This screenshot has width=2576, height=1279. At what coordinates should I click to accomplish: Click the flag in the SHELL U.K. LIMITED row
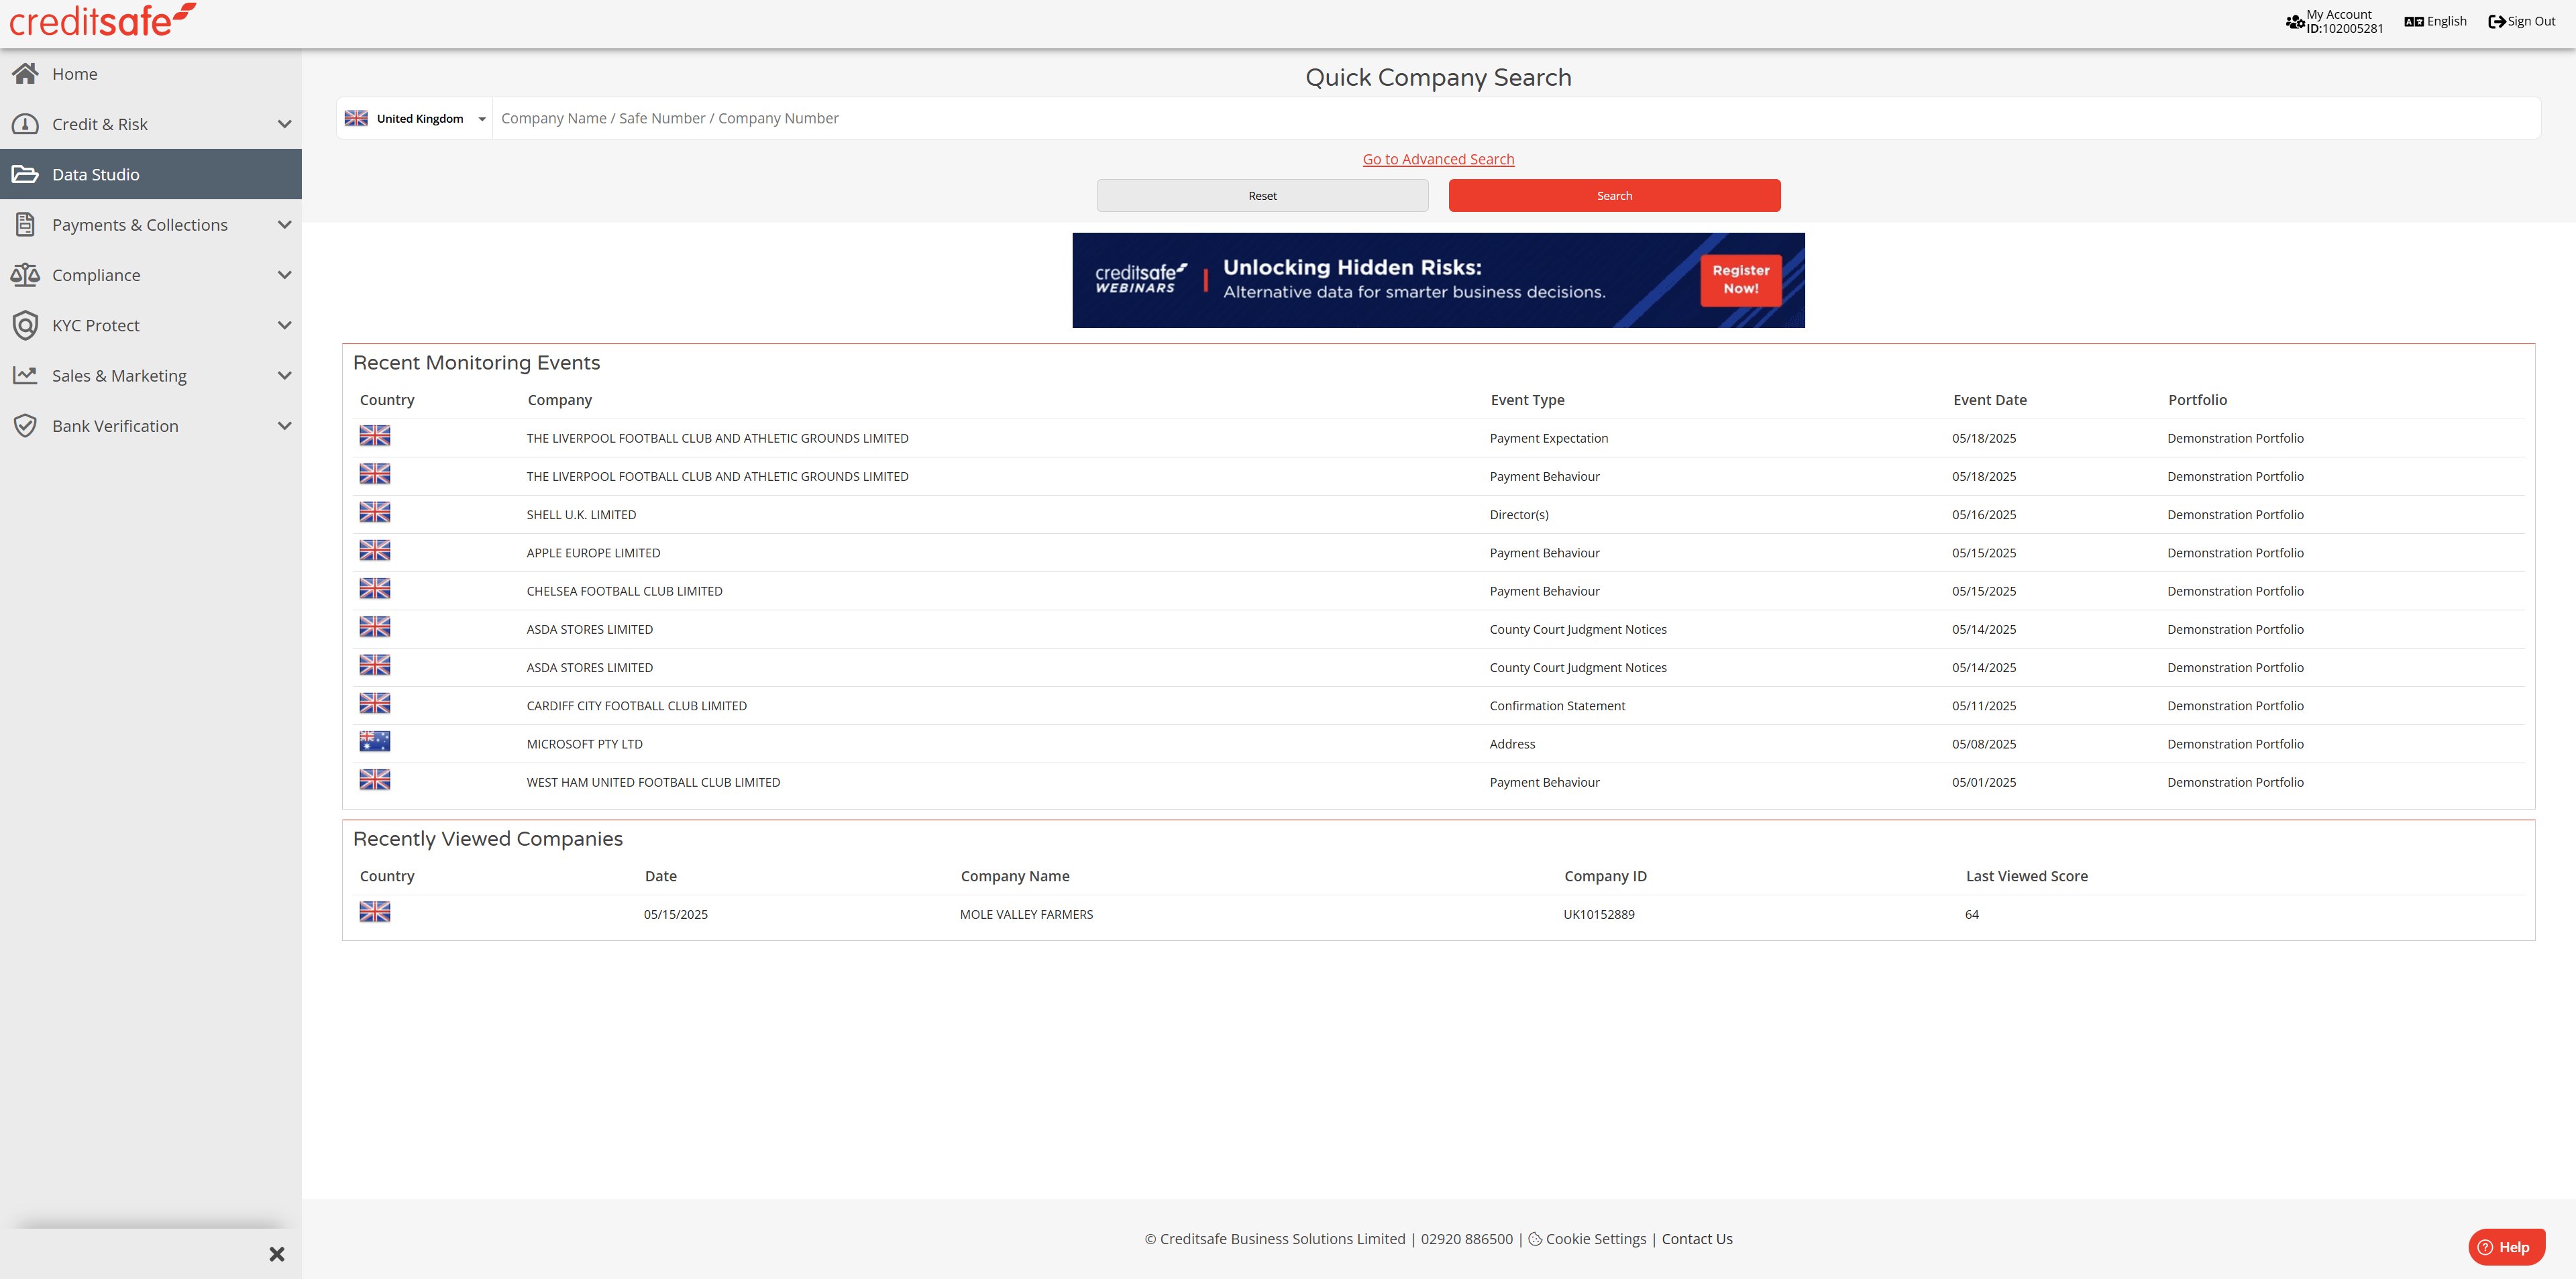tap(375, 512)
